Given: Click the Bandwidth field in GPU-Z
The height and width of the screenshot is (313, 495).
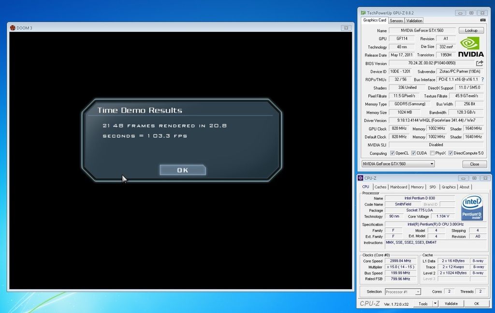Looking at the screenshot, I should pyautogui.click(x=466, y=112).
